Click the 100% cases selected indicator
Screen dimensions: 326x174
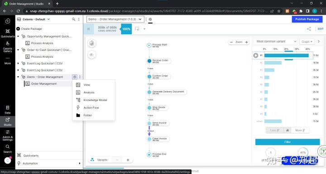[x=126, y=29]
